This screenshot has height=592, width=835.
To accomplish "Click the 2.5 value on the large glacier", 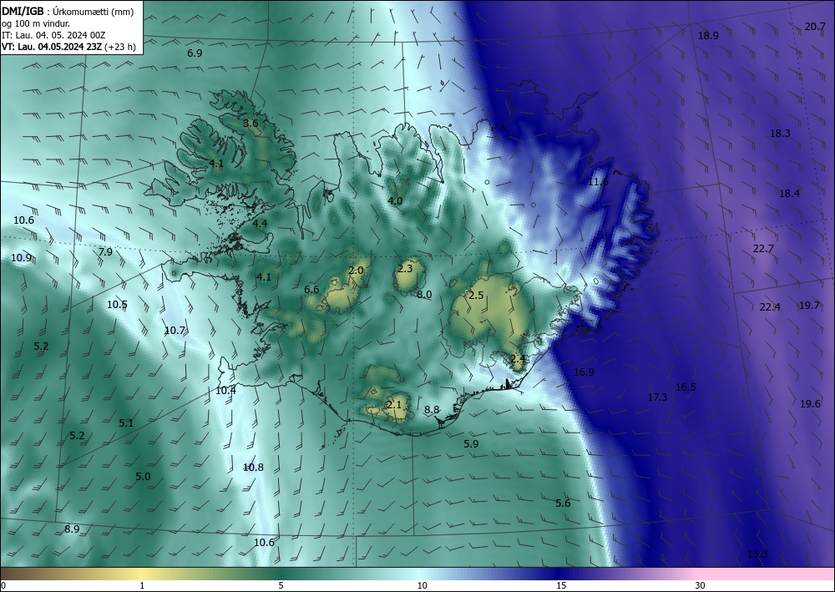I will pos(476,296).
